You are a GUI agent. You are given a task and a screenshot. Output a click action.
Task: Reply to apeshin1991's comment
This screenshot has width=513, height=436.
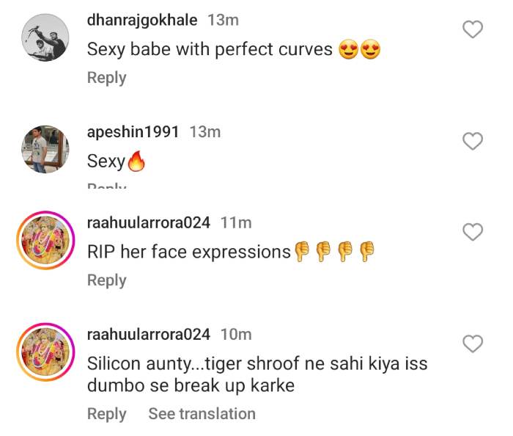[x=106, y=186]
